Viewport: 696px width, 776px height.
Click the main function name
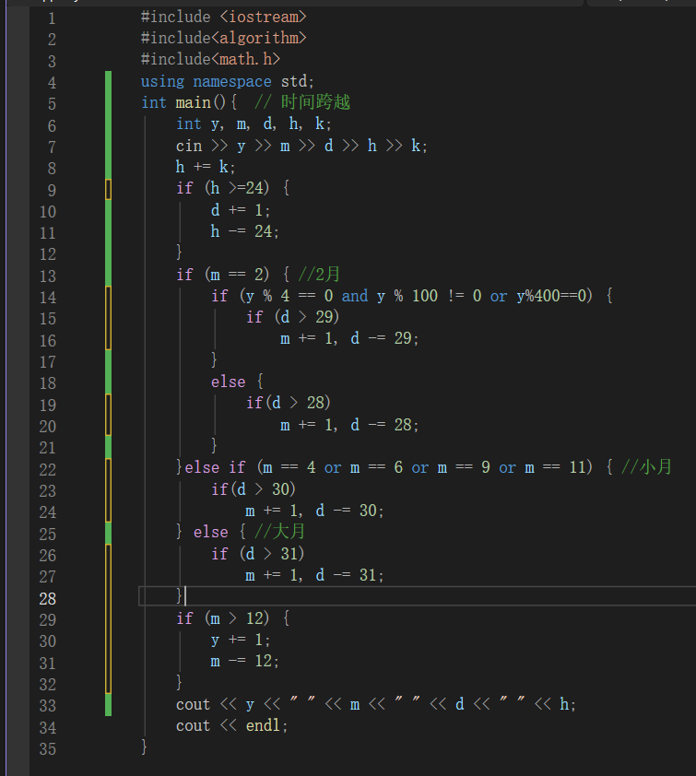(194, 102)
